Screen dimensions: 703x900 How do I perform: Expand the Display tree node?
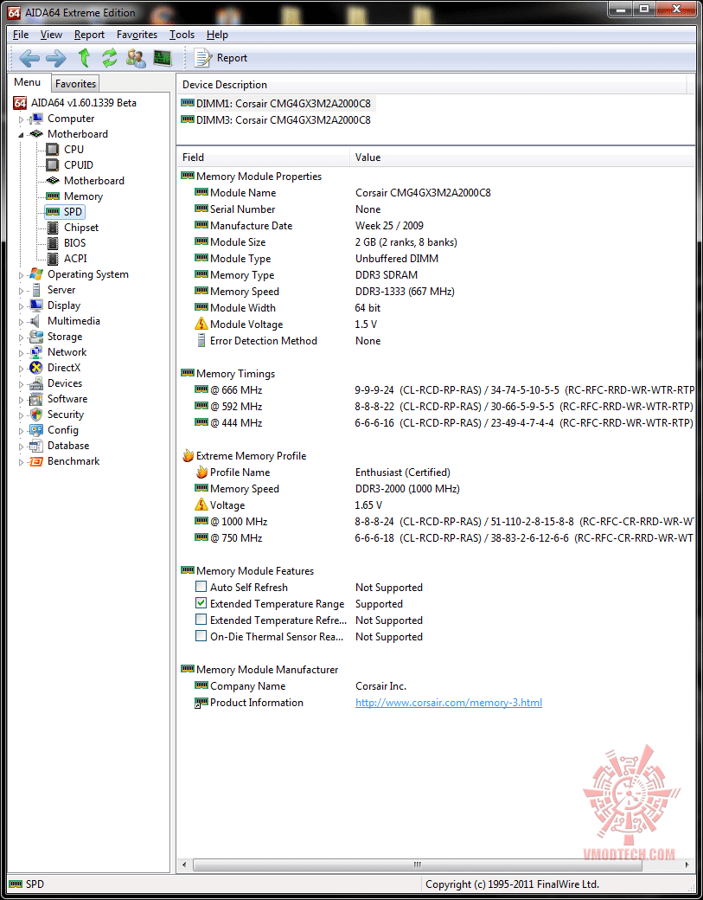click(x=22, y=306)
